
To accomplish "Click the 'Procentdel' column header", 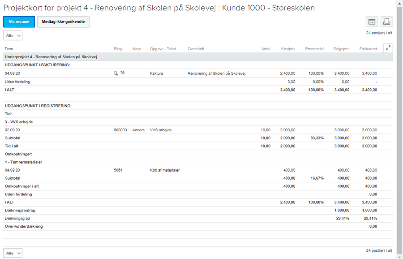I will (x=314, y=49).
